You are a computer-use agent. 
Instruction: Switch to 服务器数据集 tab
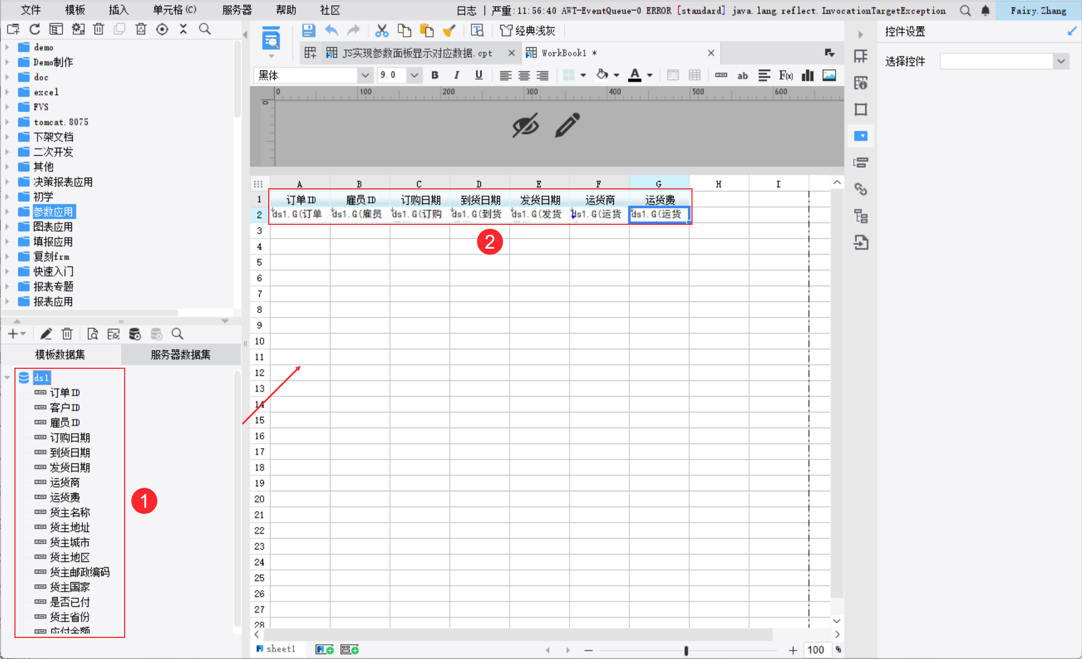click(180, 354)
